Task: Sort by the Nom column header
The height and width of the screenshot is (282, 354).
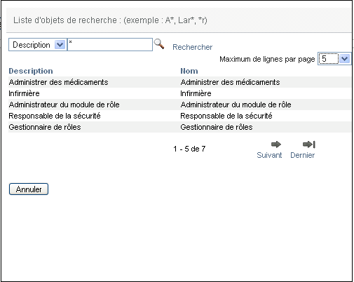Action: pyautogui.click(x=189, y=71)
